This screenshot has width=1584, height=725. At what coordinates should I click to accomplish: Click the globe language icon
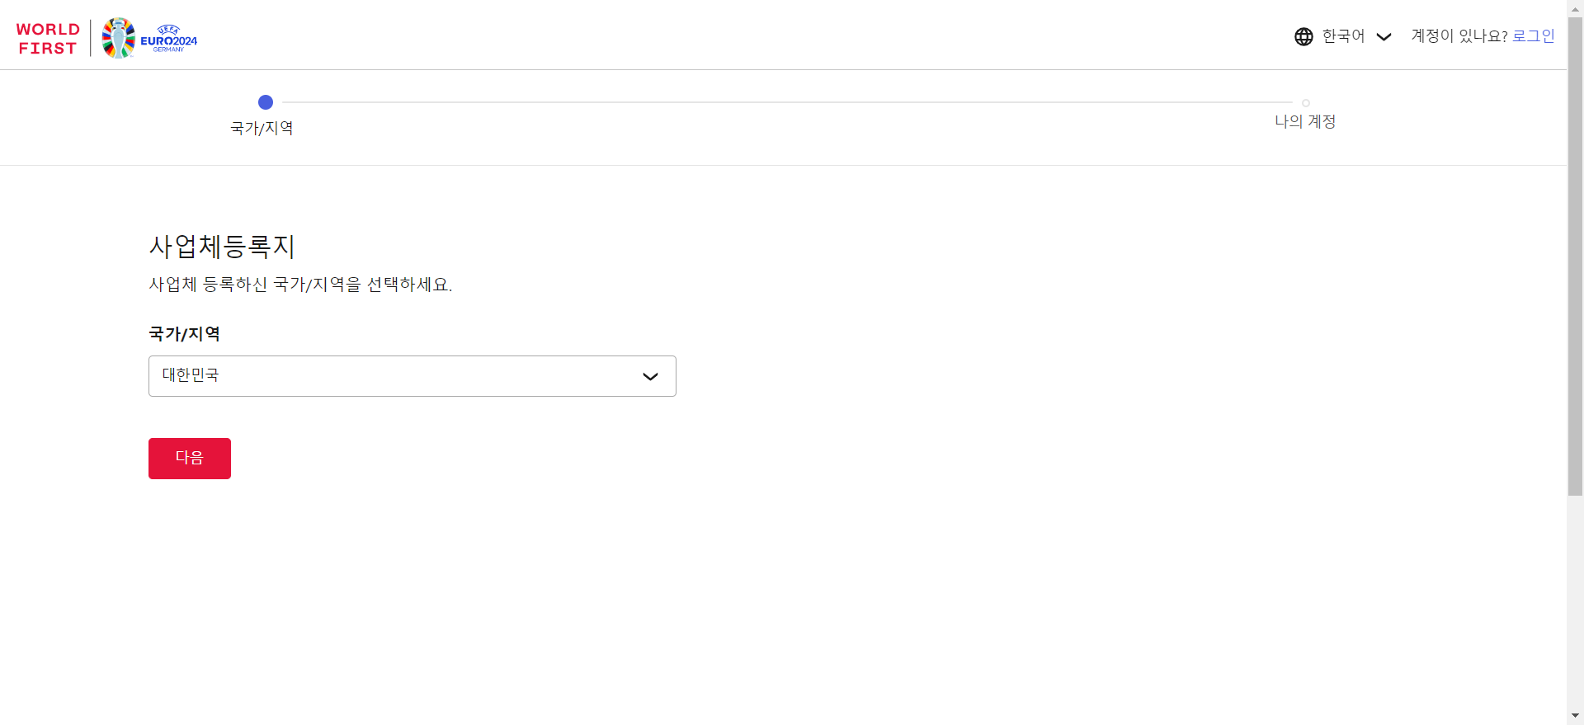click(x=1303, y=36)
